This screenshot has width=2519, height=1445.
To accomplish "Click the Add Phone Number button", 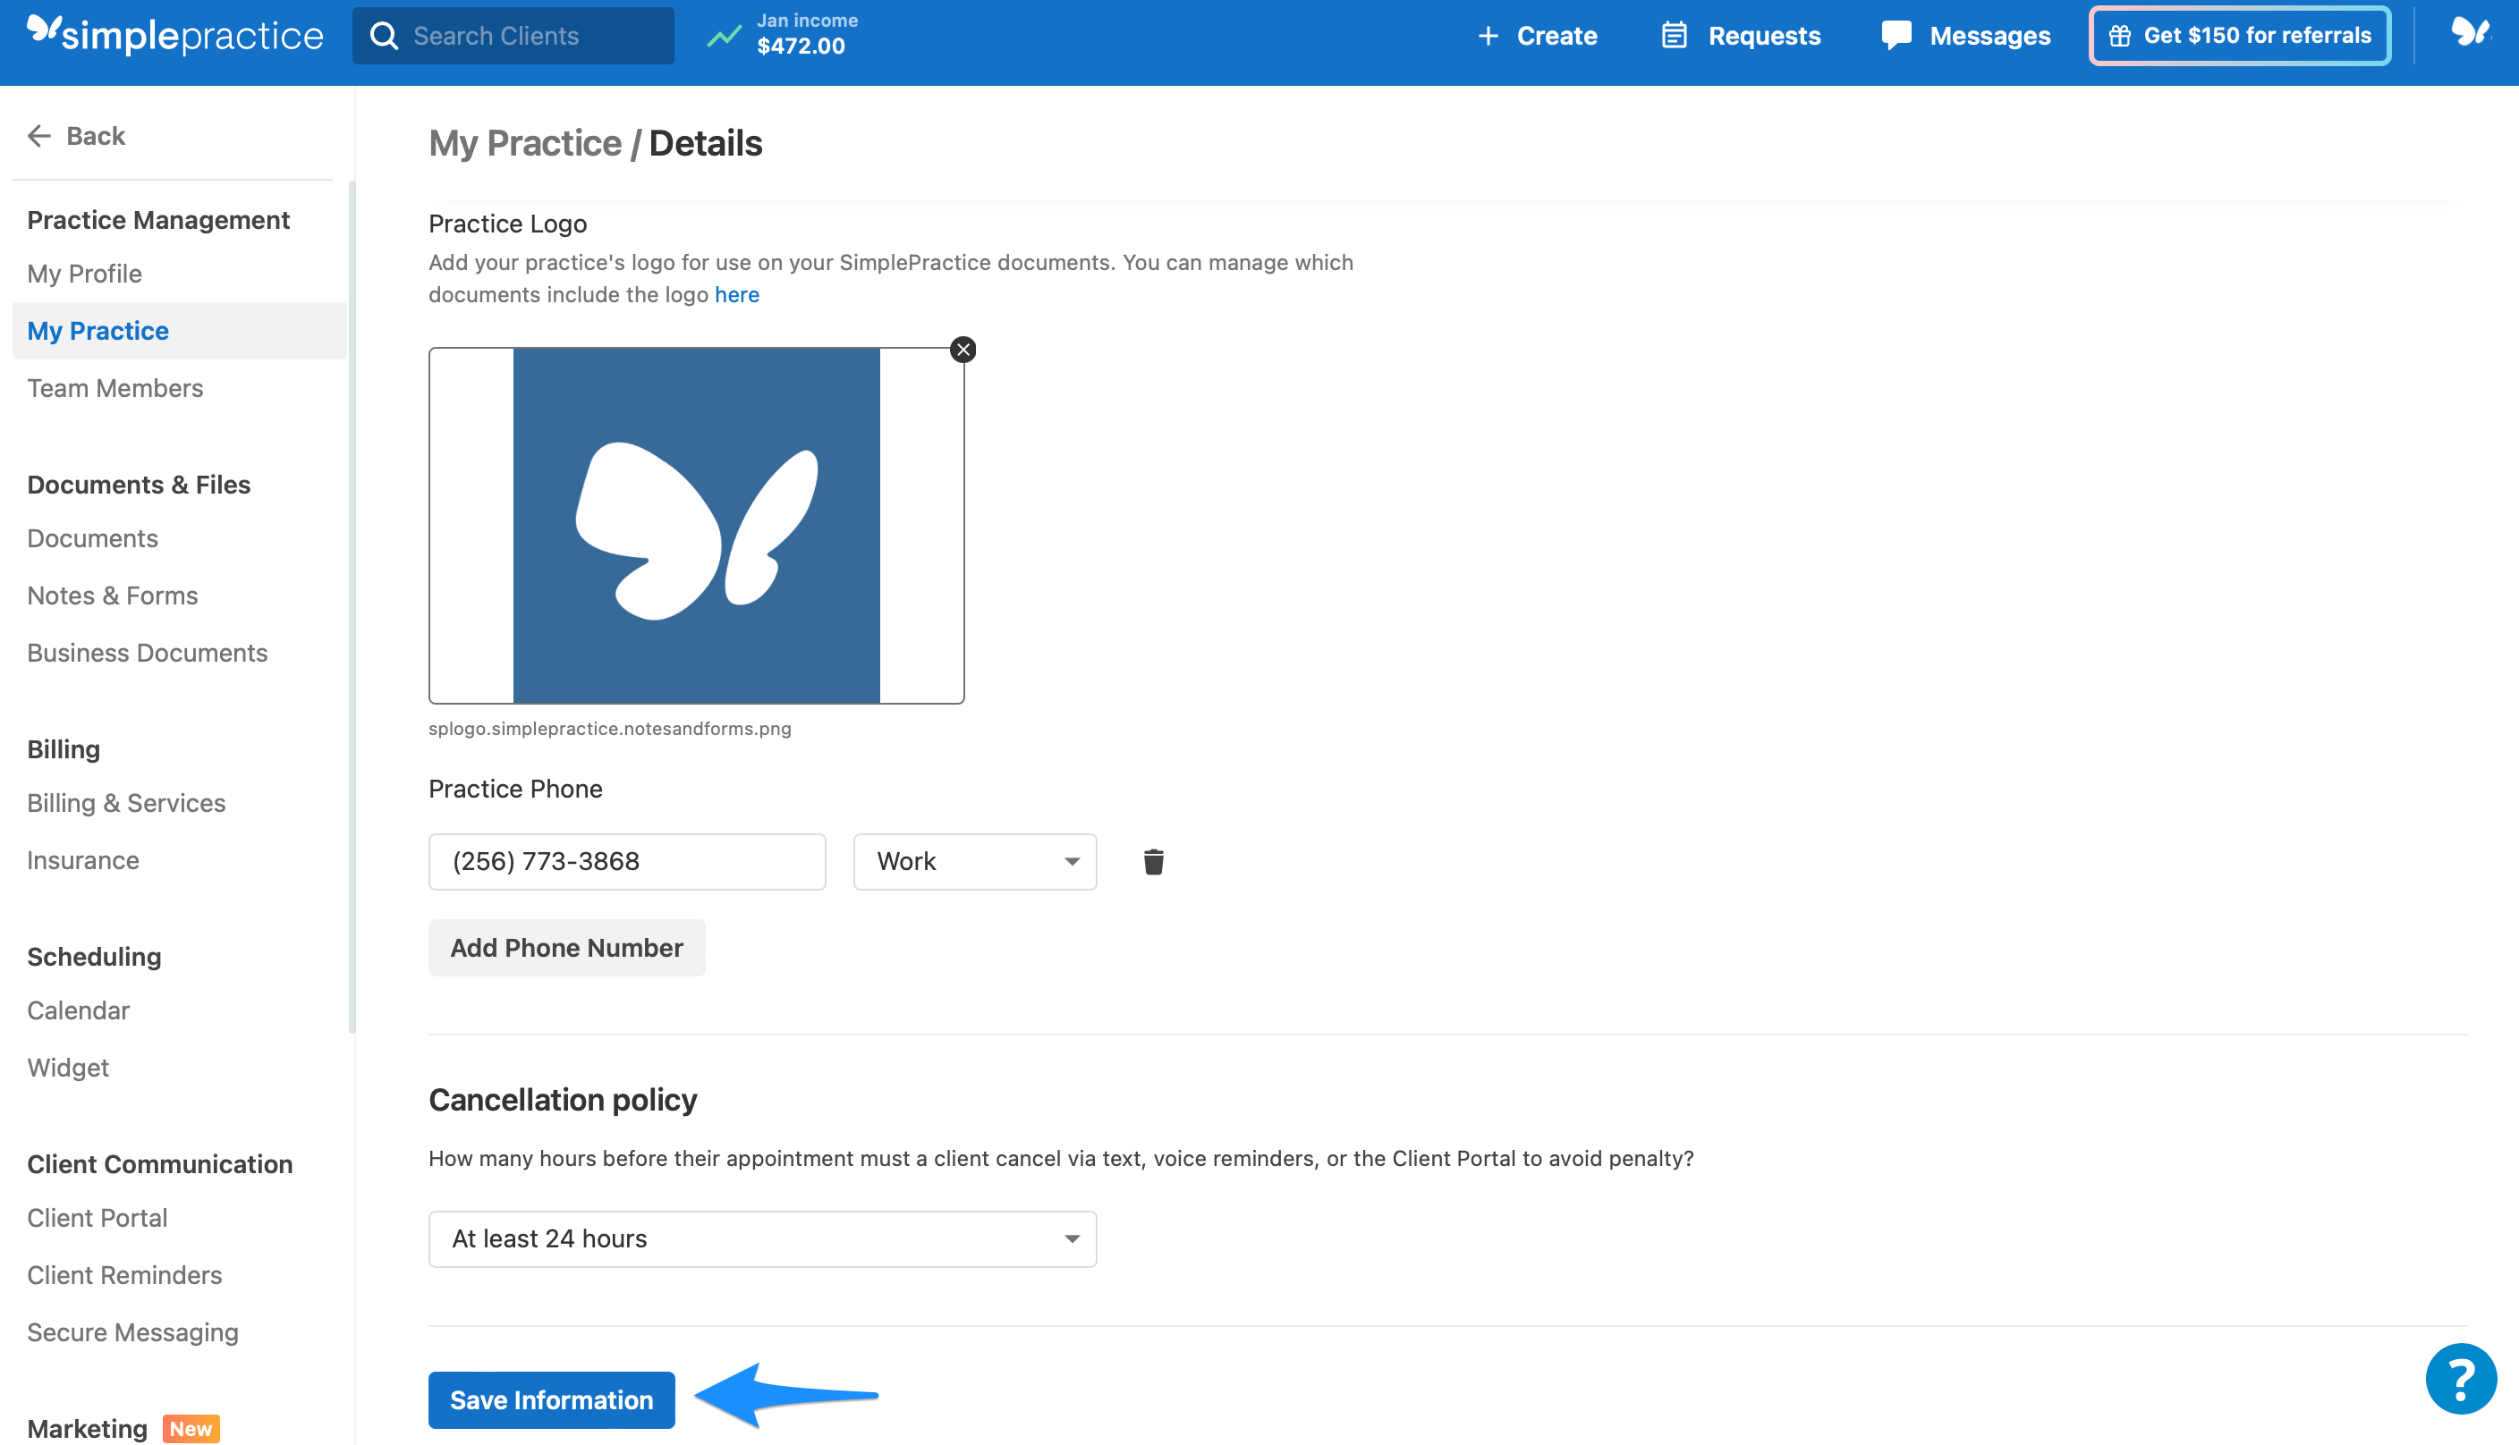I will click(x=565, y=948).
